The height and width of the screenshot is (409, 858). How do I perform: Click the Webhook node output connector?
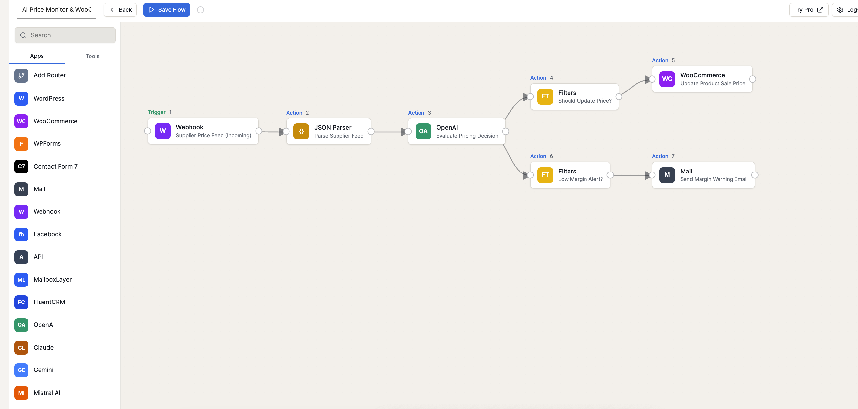point(259,131)
